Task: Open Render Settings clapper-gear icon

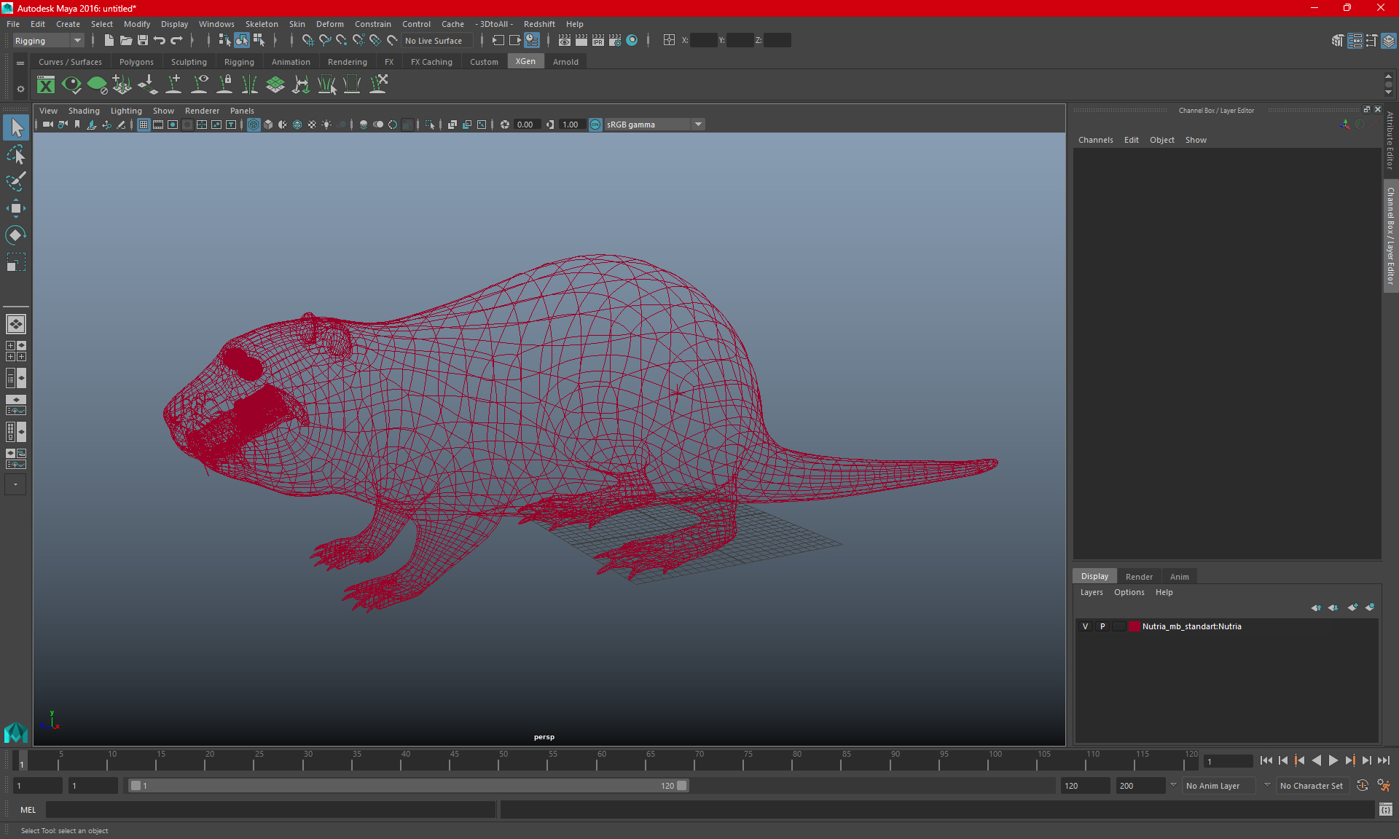Action: [615, 41]
